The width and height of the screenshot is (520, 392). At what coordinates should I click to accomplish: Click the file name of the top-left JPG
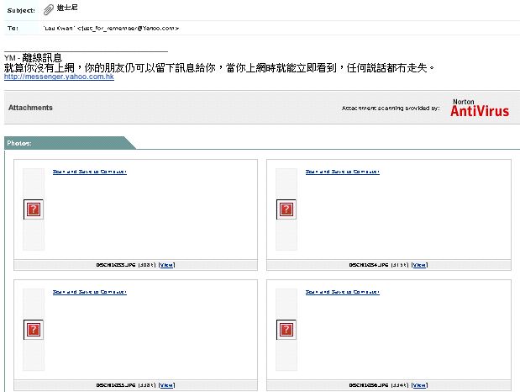[116, 265]
